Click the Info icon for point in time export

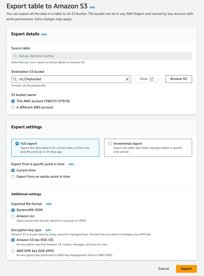coord(71,164)
